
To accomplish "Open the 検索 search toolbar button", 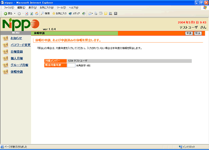I will click(x=45, y=13).
